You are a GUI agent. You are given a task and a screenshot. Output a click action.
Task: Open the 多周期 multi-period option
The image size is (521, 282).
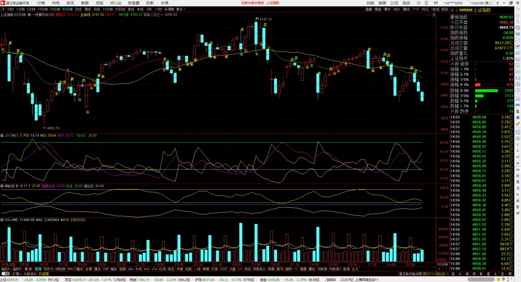tap(169, 9)
